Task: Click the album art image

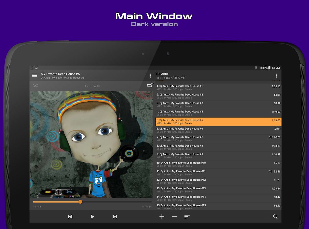Action: coord(91,145)
